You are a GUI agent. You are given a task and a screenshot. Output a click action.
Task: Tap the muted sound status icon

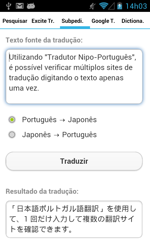92,6
